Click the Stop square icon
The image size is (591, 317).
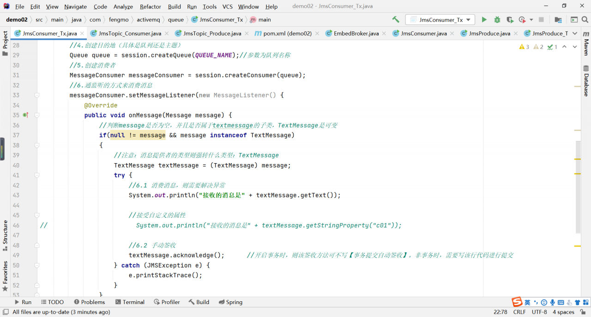541,20
